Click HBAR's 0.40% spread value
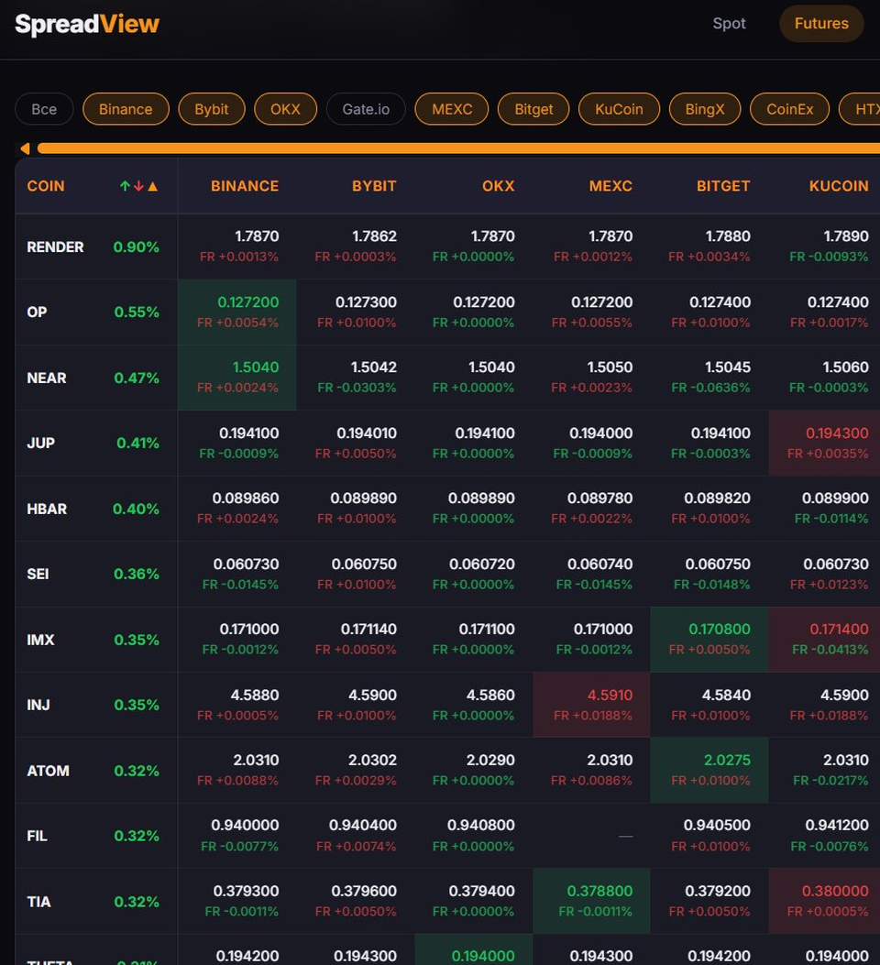 136,509
